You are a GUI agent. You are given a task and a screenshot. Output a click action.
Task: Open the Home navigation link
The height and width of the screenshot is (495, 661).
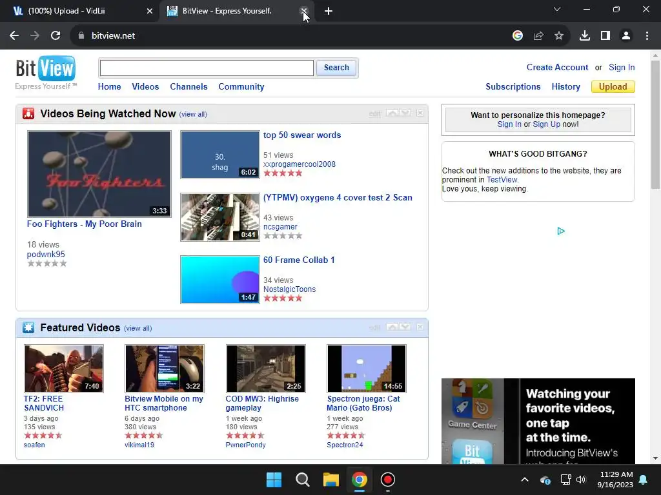[109, 87]
